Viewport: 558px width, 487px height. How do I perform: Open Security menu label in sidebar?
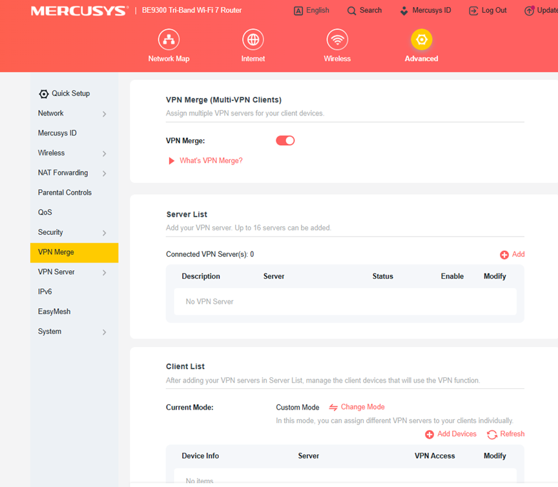50,232
